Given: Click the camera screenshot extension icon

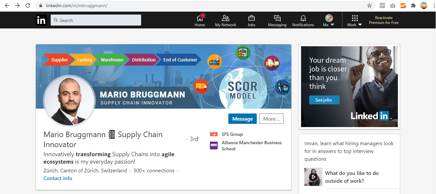Looking at the screenshot, I should (x=392, y=5).
